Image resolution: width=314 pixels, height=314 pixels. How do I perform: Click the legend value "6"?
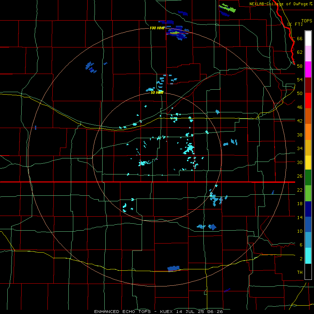click(x=301, y=245)
